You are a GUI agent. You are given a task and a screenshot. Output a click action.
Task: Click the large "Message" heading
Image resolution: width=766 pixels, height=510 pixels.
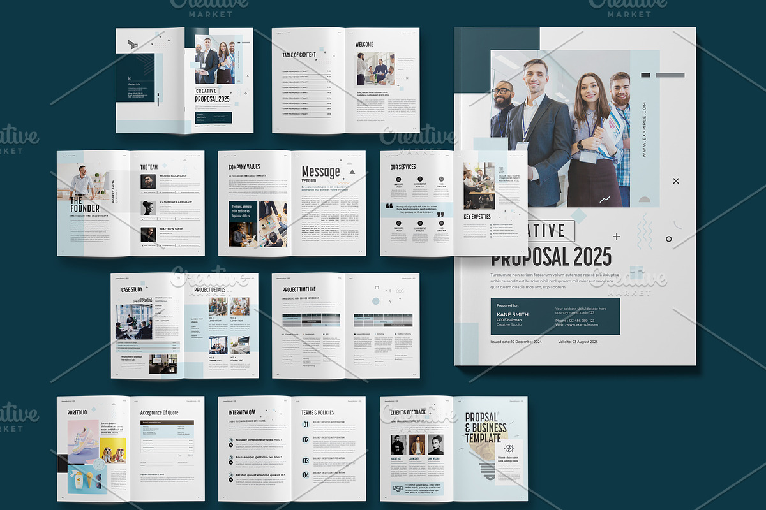[x=320, y=171]
